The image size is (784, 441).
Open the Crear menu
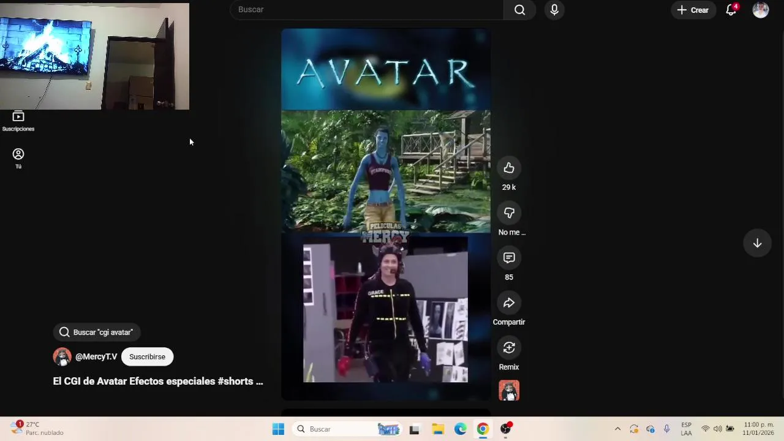tap(693, 10)
